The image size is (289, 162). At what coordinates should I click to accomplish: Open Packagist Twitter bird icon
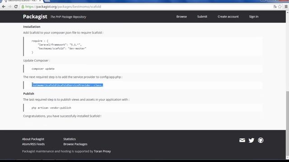point(252,140)
